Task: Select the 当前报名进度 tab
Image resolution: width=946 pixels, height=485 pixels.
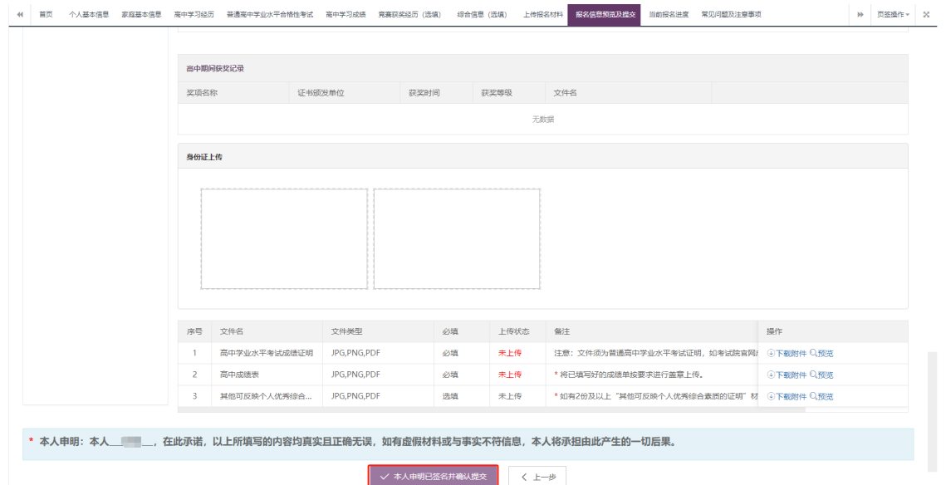Action: tap(669, 15)
